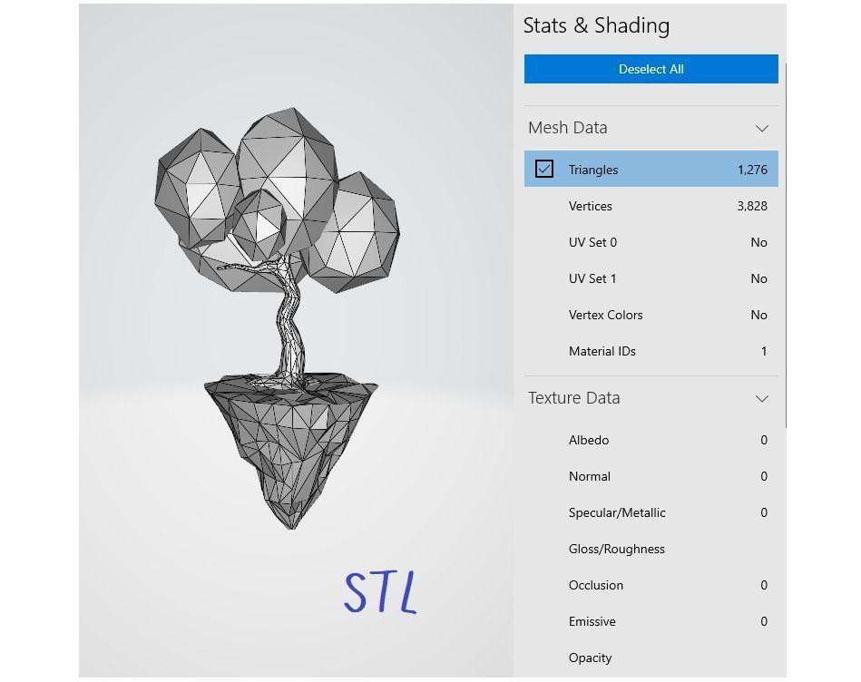The height and width of the screenshot is (682, 861).
Task: Collapse the Texture Data section chevron
Action: point(761,399)
